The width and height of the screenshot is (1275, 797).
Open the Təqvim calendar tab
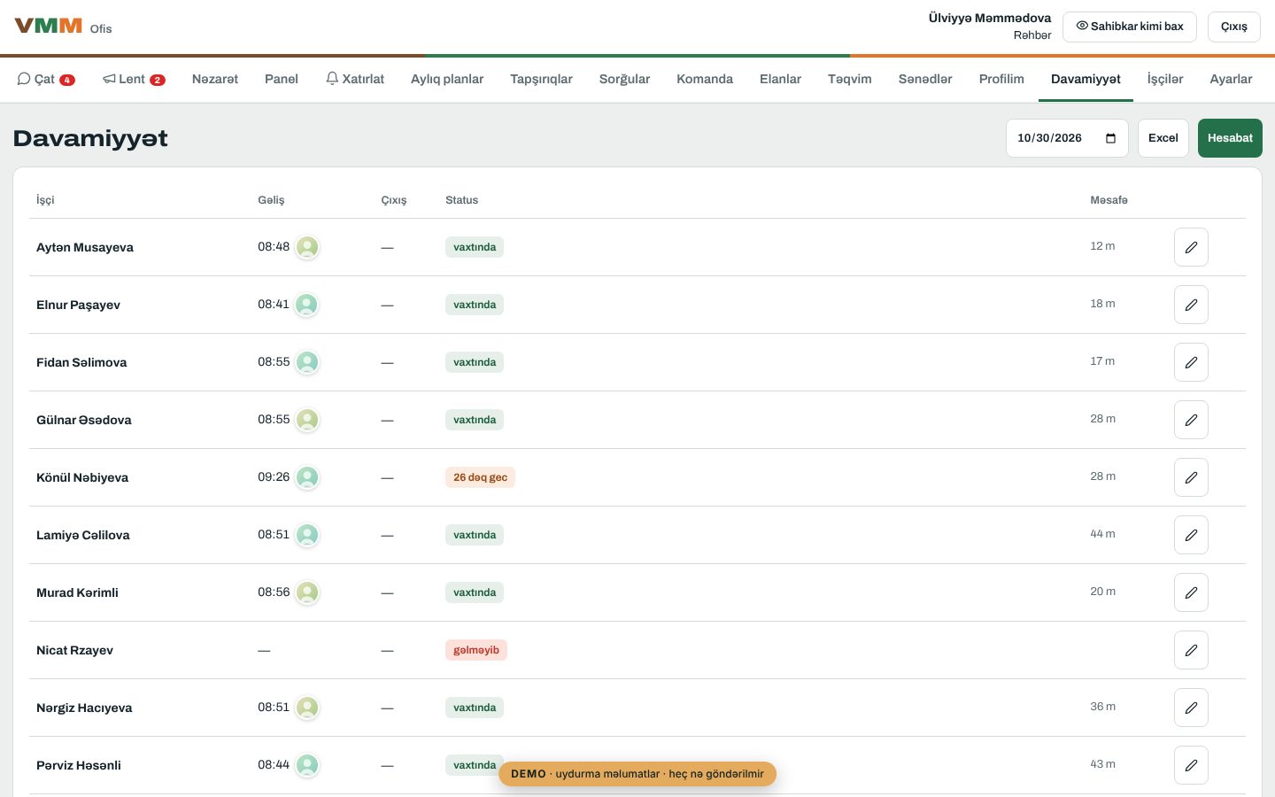pos(850,79)
